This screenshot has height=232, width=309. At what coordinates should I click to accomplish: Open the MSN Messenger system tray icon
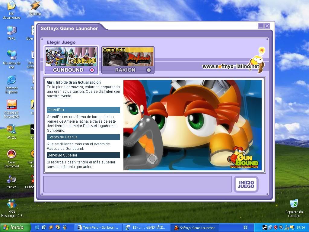(x=287, y=228)
